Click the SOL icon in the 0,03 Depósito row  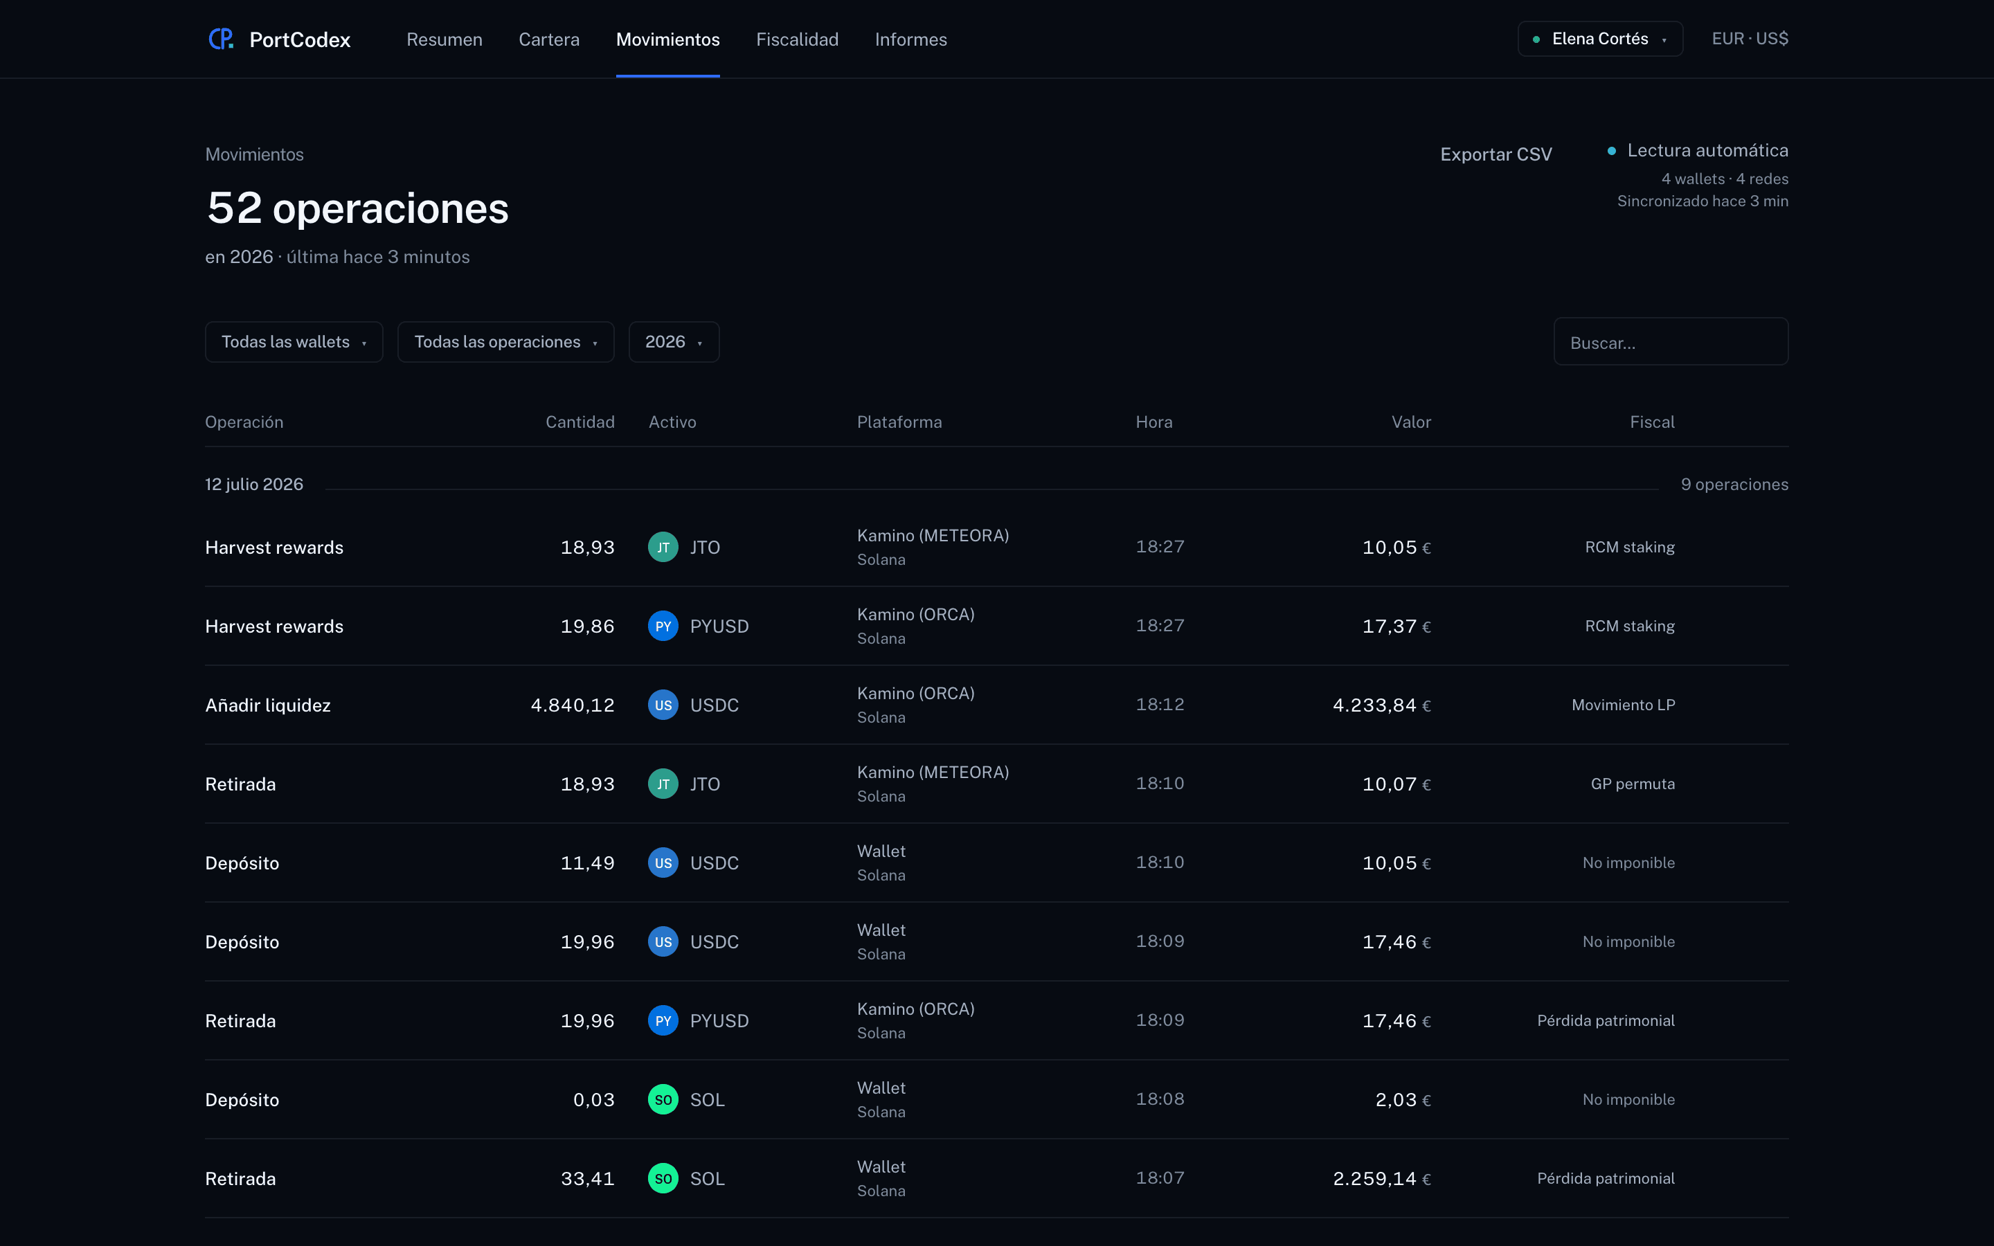[x=663, y=1100]
